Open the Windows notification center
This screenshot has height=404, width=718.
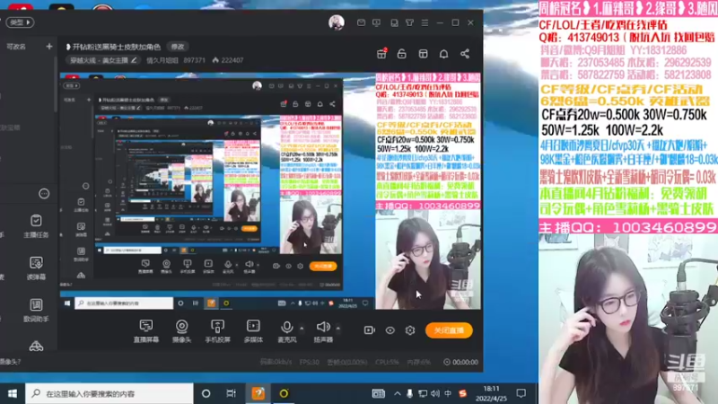(x=521, y=393)
